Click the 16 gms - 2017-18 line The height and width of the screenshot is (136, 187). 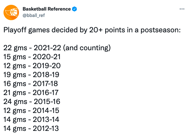click(31, 84)
